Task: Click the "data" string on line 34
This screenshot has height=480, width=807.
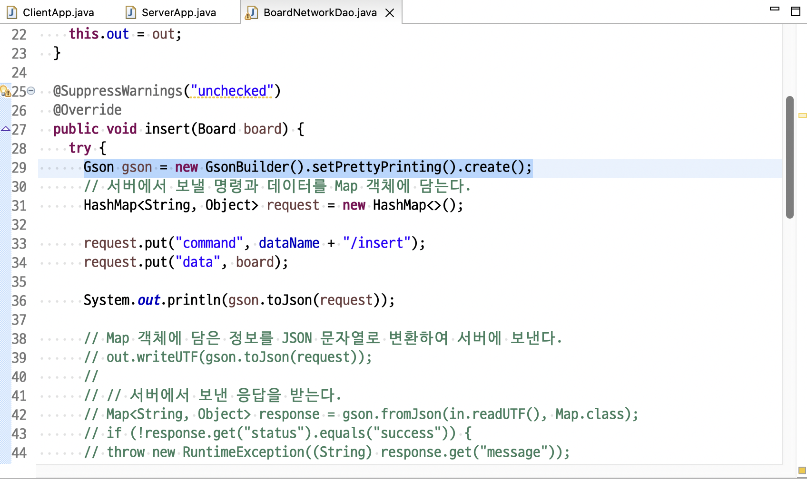Action: tap(198, 262)
